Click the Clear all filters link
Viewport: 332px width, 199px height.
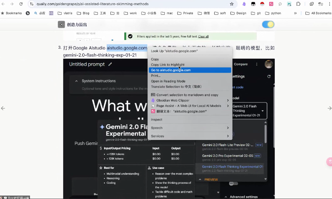tap(203, 36)
